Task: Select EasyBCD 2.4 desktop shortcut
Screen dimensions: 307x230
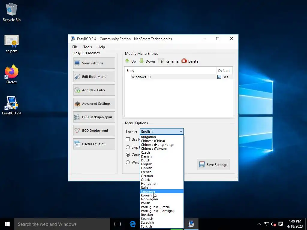Action: 12,106
